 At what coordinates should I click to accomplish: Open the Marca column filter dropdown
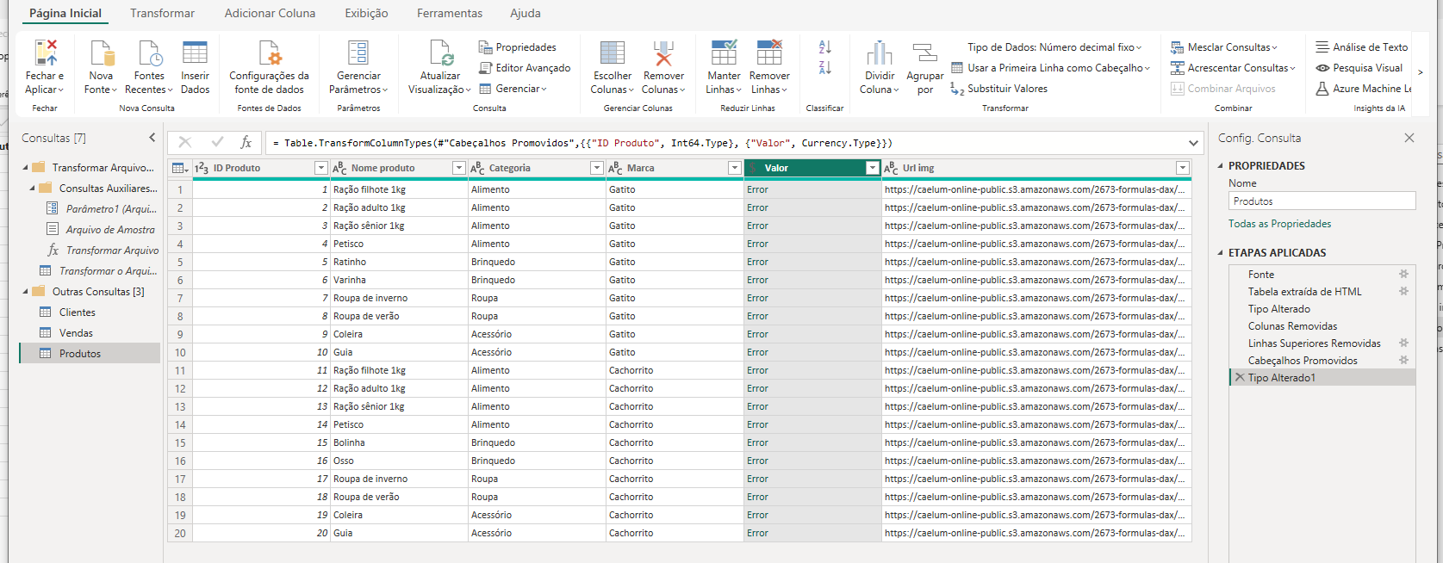click(734, 168)
